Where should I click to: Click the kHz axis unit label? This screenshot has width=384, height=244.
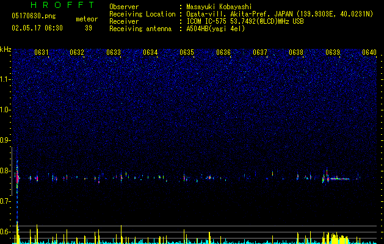(5, 49)
